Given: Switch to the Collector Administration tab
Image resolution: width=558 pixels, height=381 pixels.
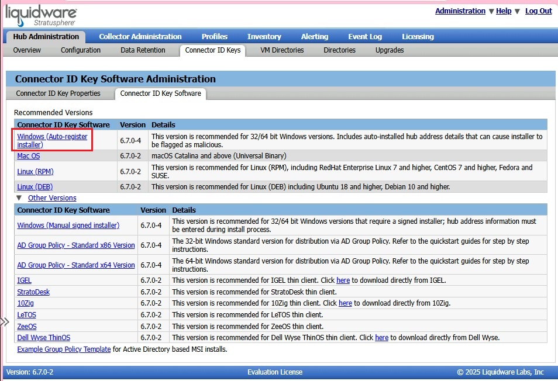Looking at the screenshot, I should (140, 37).
